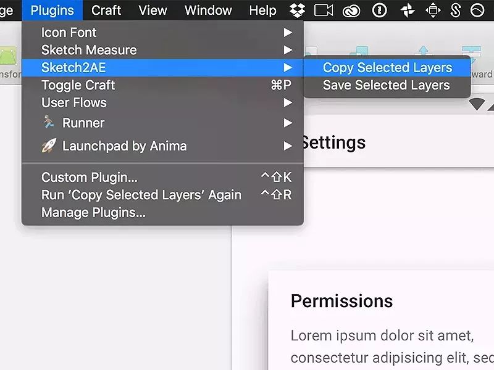Choose Save Selected Layers

tap(387, 85)
